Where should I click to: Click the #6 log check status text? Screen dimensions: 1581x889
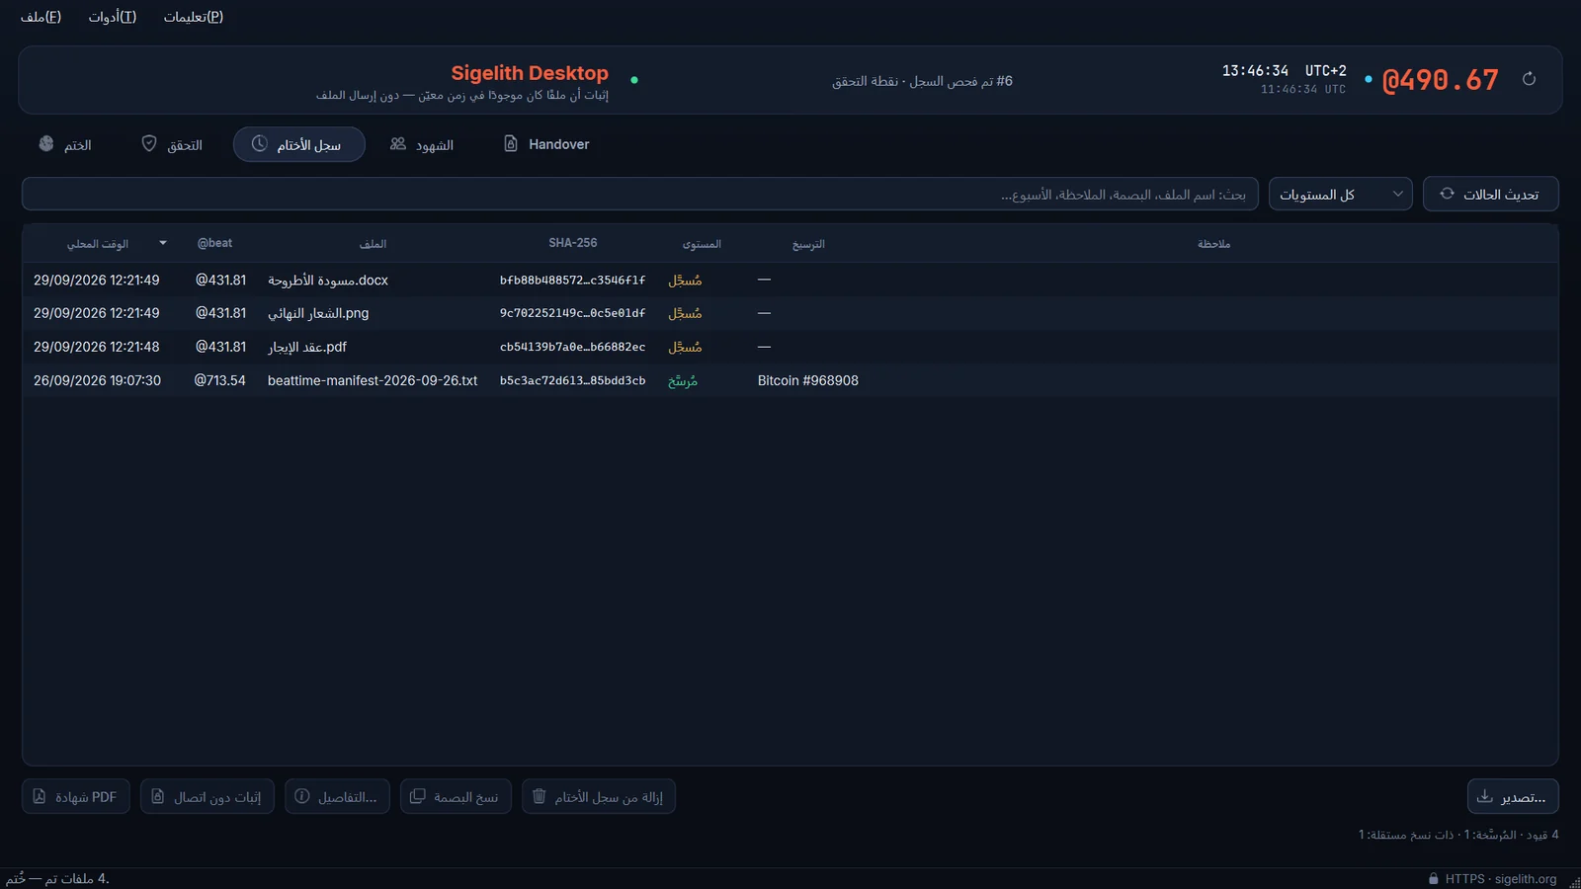[x=922, y=81]
